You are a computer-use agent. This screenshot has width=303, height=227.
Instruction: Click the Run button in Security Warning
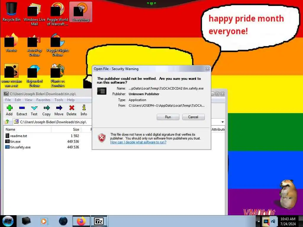click(168, 117)
